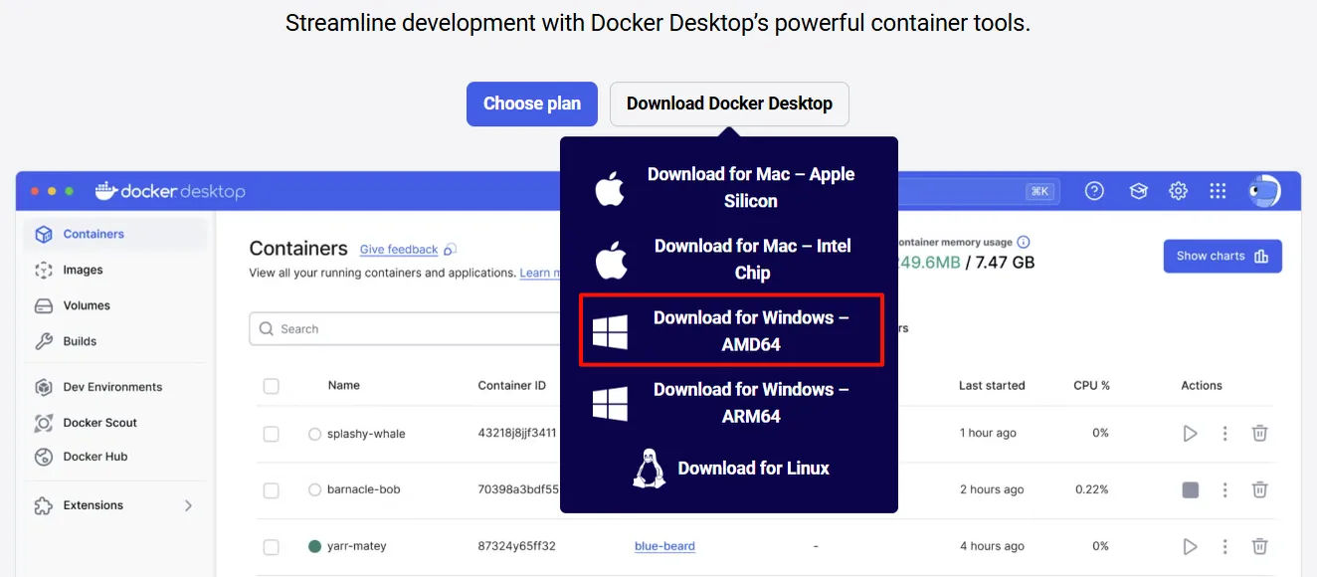Click the feedback icon next to Give feedback
Viewport: 1317px width, 577px height.
pyautogui.click(x=450, y=250)
